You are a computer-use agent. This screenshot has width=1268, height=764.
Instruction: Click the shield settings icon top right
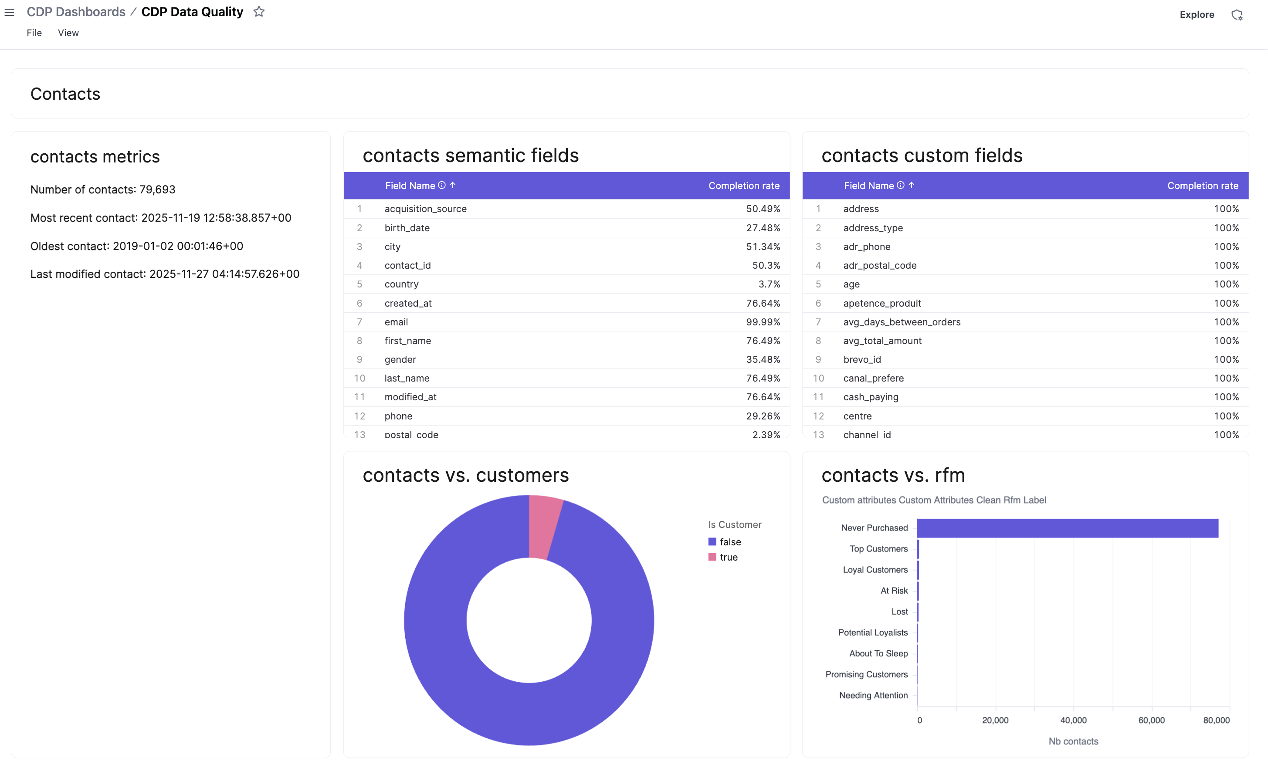[1237, 14]
